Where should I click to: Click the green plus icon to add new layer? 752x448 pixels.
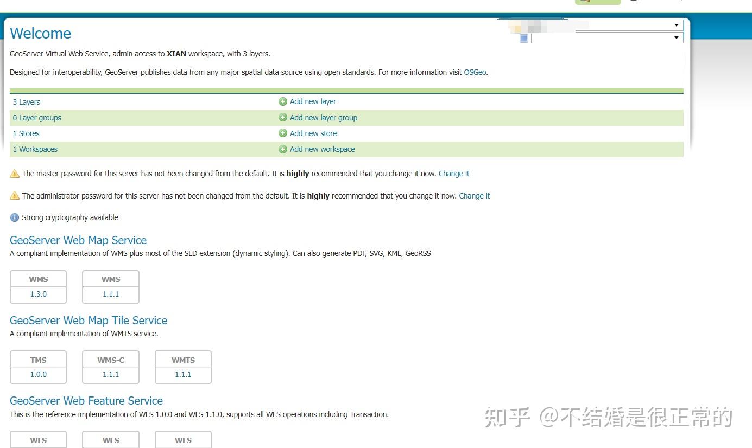tap(282, 101)
